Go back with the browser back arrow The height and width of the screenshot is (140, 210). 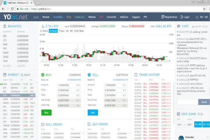(x=3, y=9)
